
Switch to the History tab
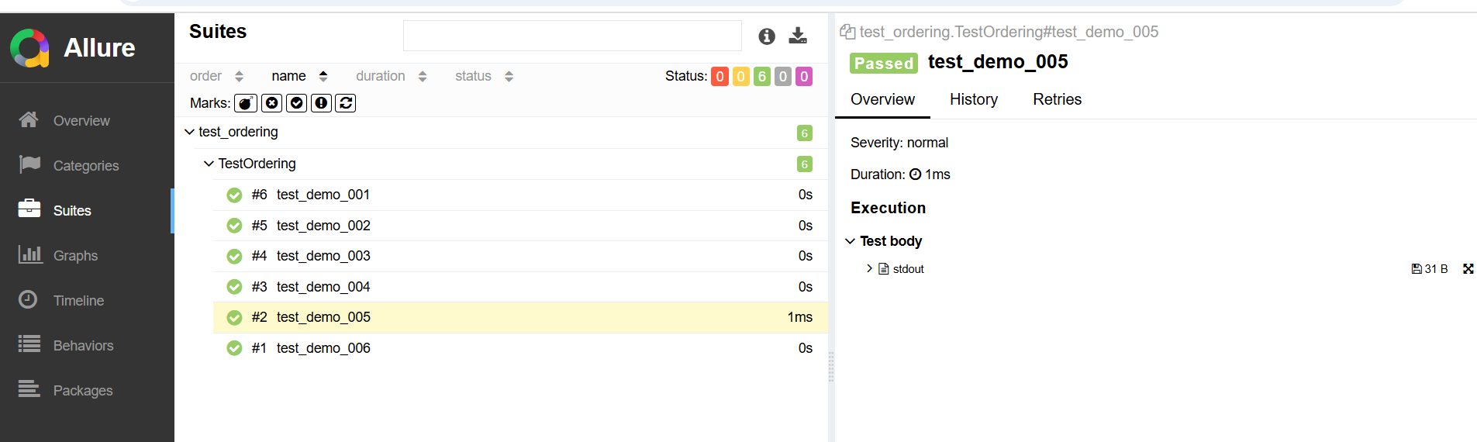click(974, 99)
